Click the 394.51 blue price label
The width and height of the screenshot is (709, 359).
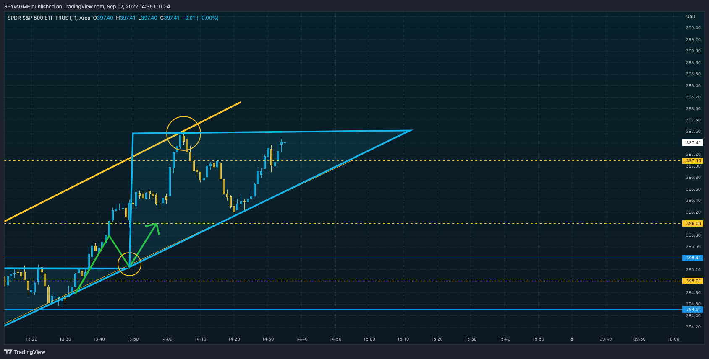[x=693, y=310]
